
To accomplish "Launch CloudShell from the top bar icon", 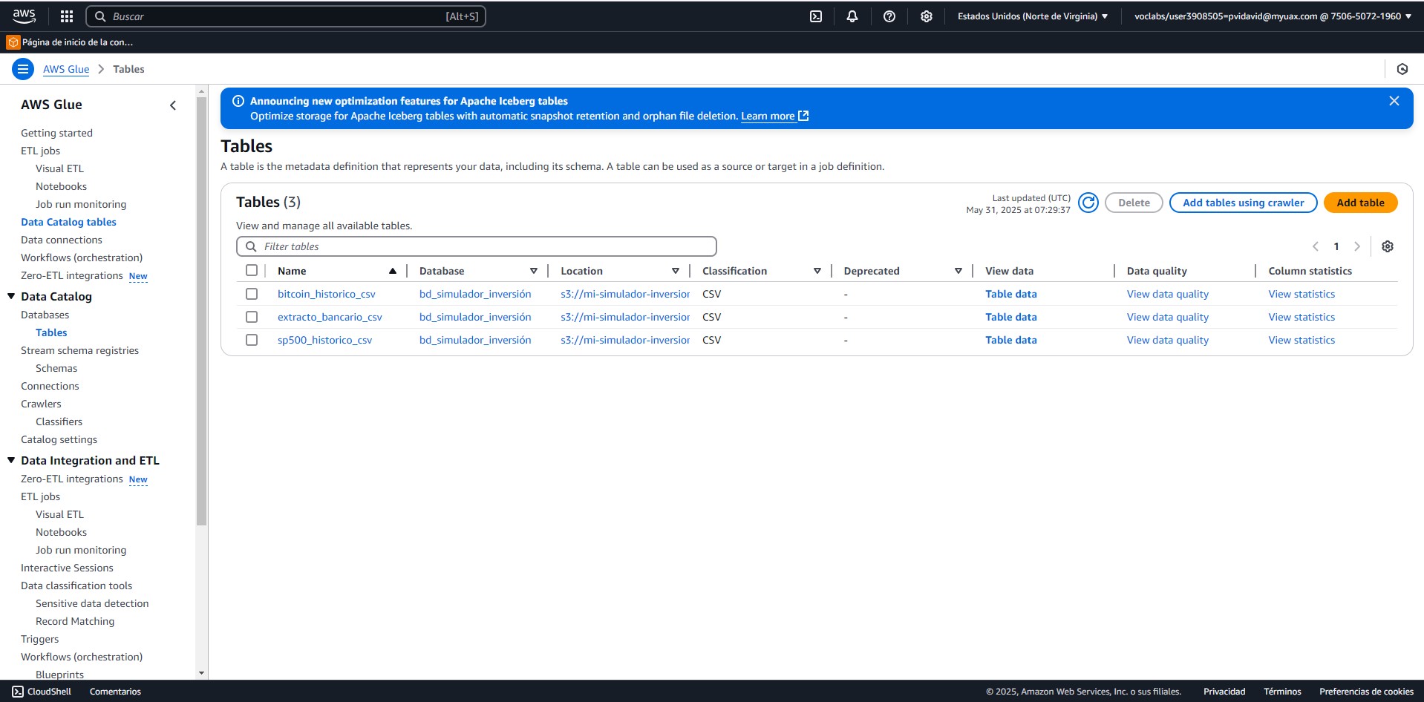I will 816,16.
